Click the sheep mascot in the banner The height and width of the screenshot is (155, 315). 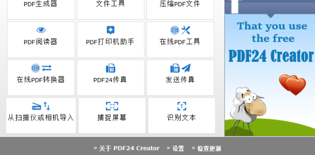[x=248, y=110]
